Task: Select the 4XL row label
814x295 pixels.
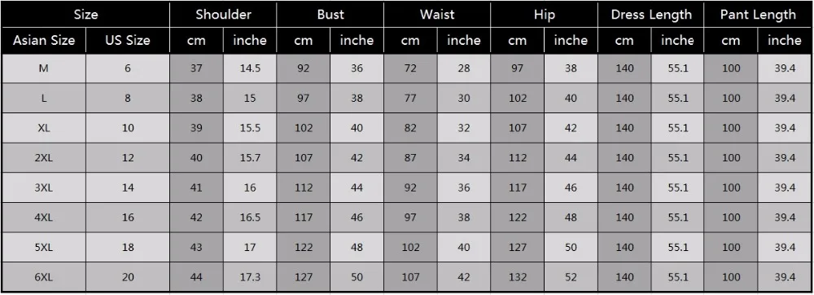Action: coord(44,218)
